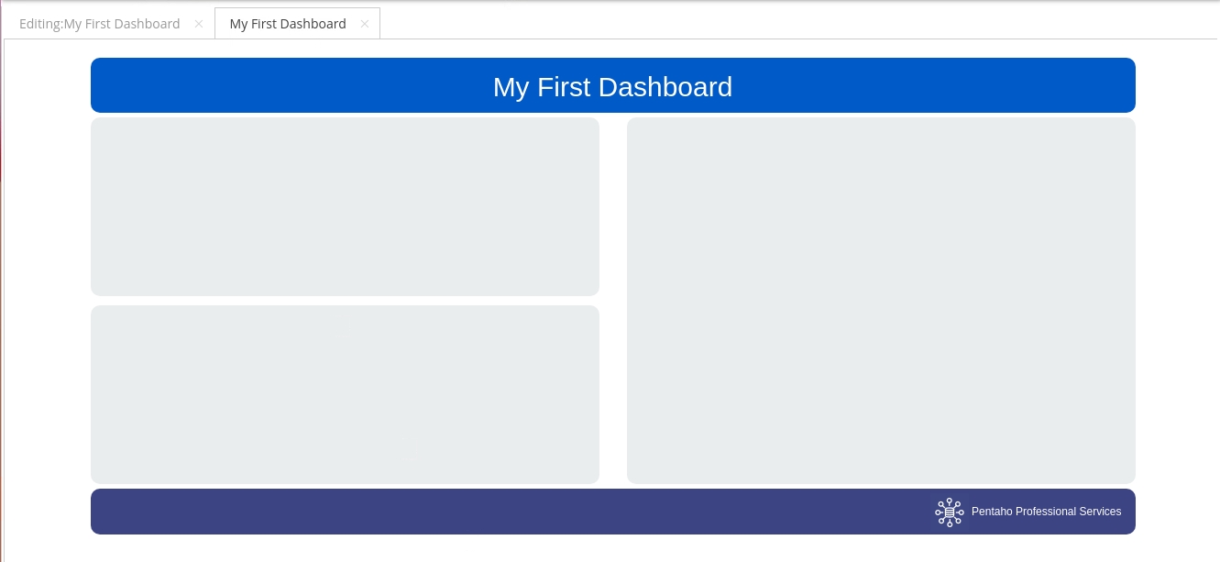Click the word "Services" in the footer

click(1099, 512)
